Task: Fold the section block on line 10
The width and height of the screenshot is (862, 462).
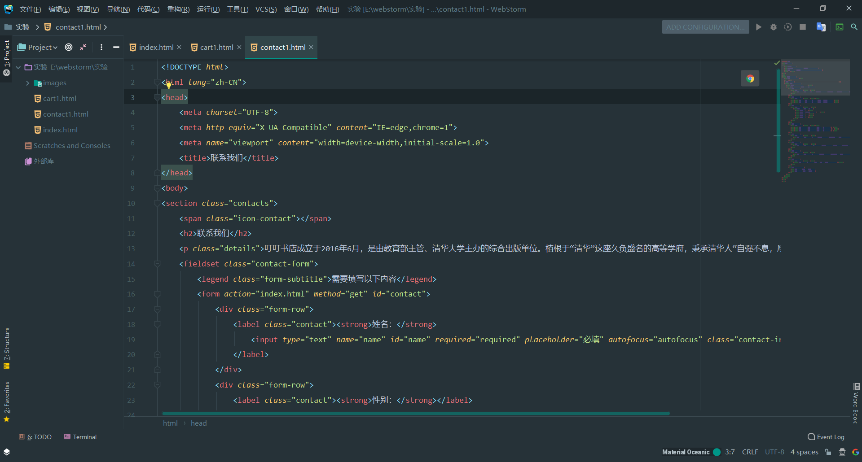Action: (157, 203)
